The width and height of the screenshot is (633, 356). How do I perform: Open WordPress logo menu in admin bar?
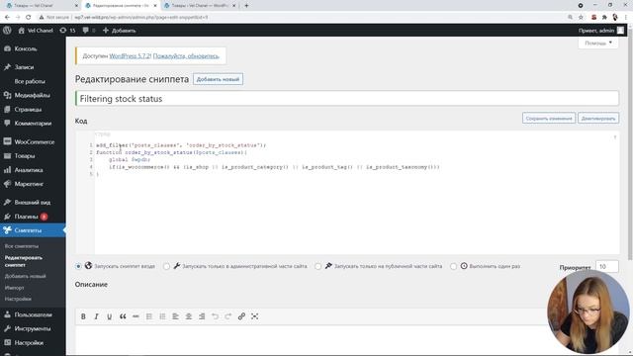coord(7,31)
